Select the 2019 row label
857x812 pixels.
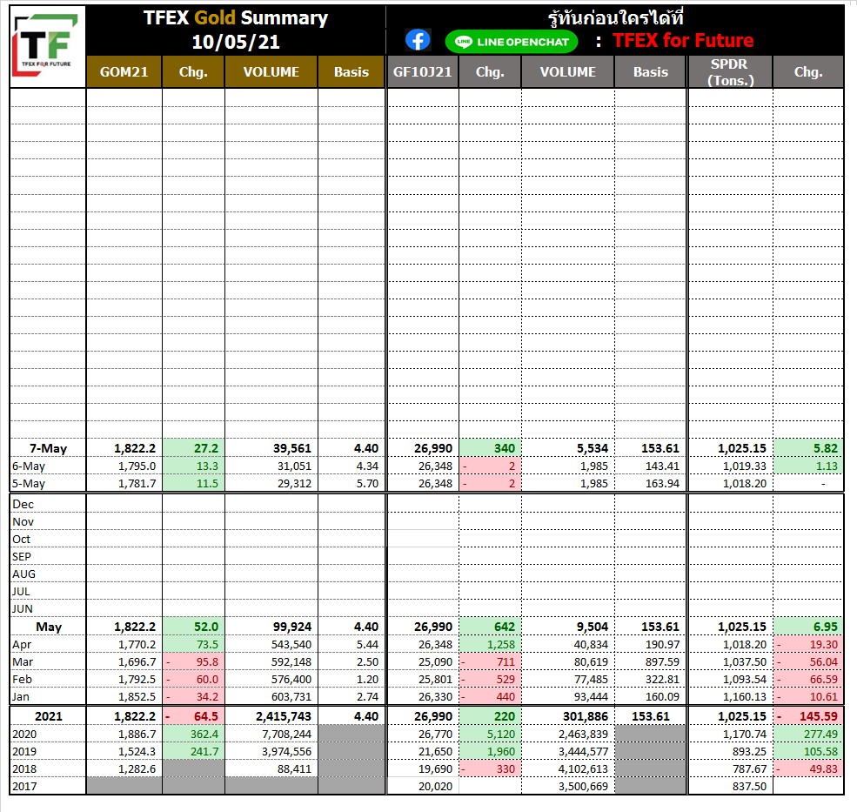pos(24,752)
